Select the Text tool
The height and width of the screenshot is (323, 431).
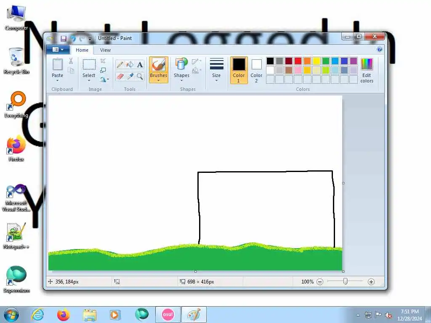[140, 64]
